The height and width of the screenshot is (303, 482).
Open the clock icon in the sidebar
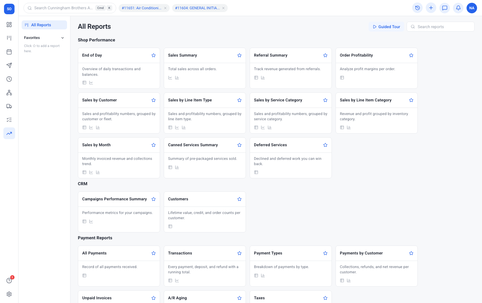pos(9,79)
